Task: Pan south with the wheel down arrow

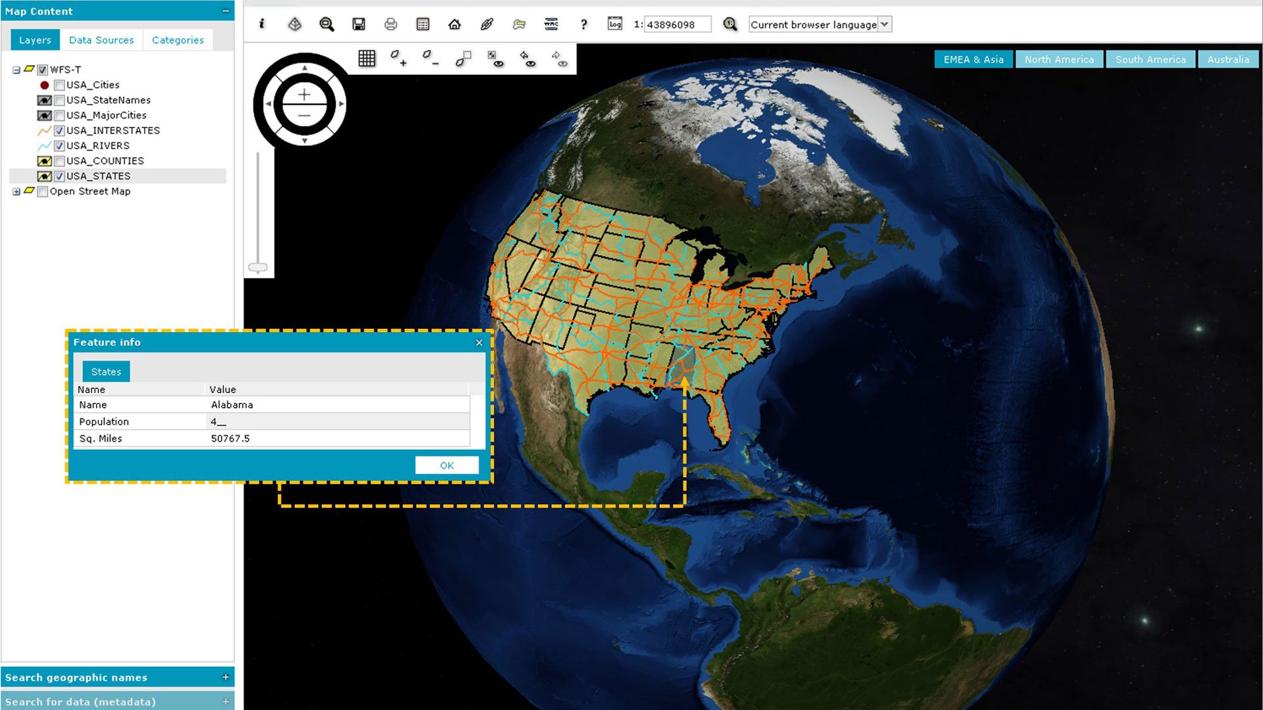Action: 304,140
